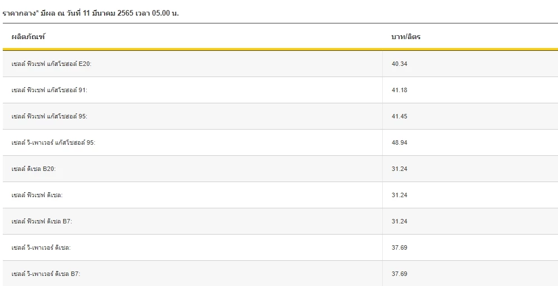Select the เชลล์ วี-เพาเวอร์ แก๊สโซฮอล์ 95 product name

point(53,143)
